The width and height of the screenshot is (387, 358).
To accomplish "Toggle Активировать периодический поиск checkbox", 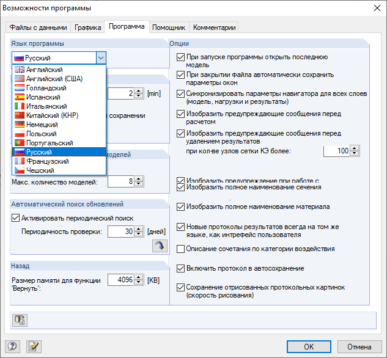I will point(15,218).
